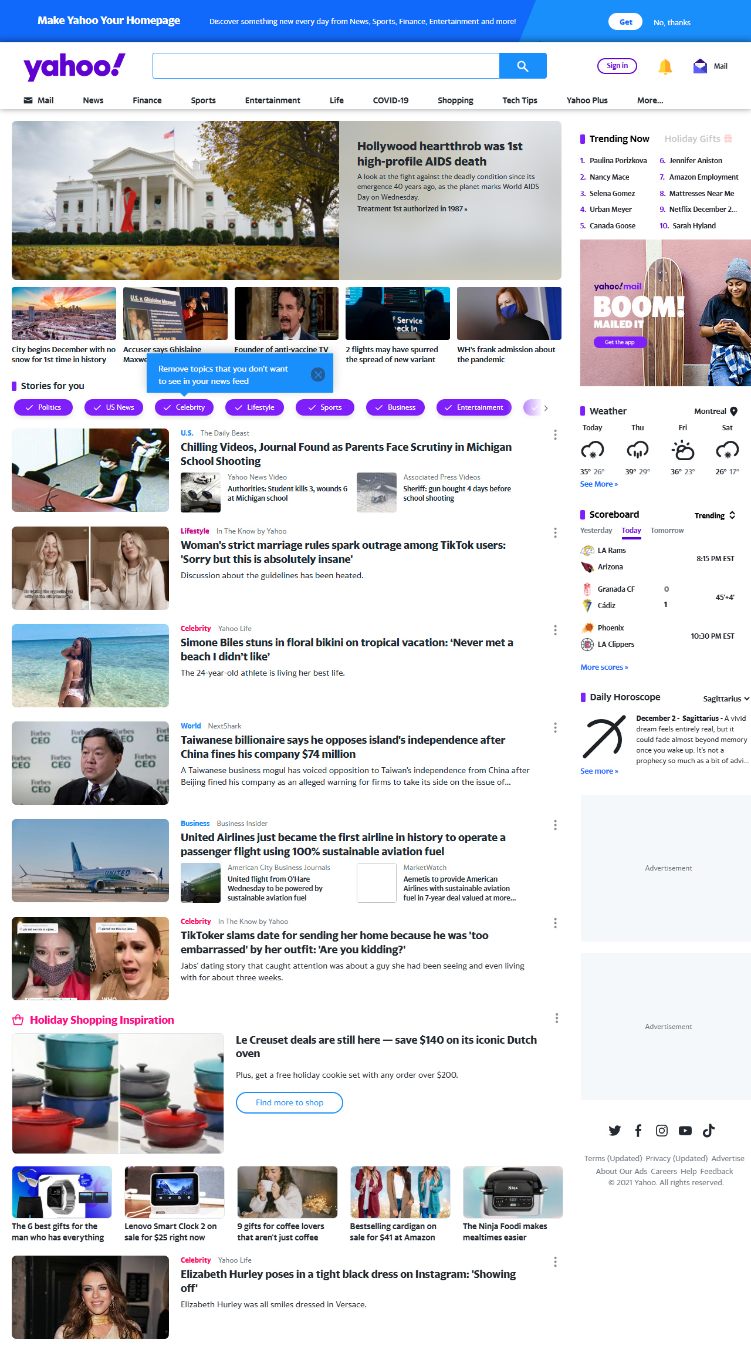Click the Yahoo logo
751x1356 pixels.
click(x=75, y=66)
